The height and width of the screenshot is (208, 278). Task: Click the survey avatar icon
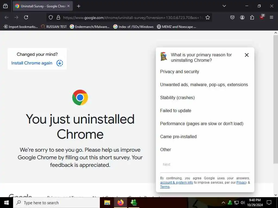pyautogui.click(x=164, y=56)
